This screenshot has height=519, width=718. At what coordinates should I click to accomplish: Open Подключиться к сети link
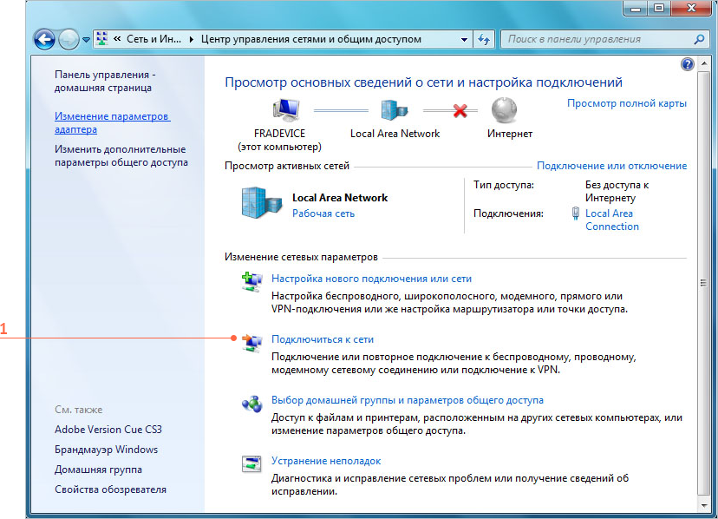323,339
